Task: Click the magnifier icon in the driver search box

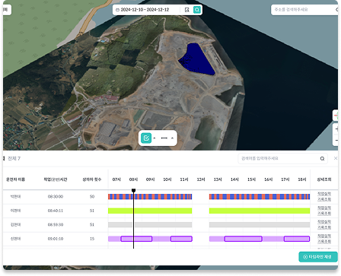Action: [x=322, y=159]
